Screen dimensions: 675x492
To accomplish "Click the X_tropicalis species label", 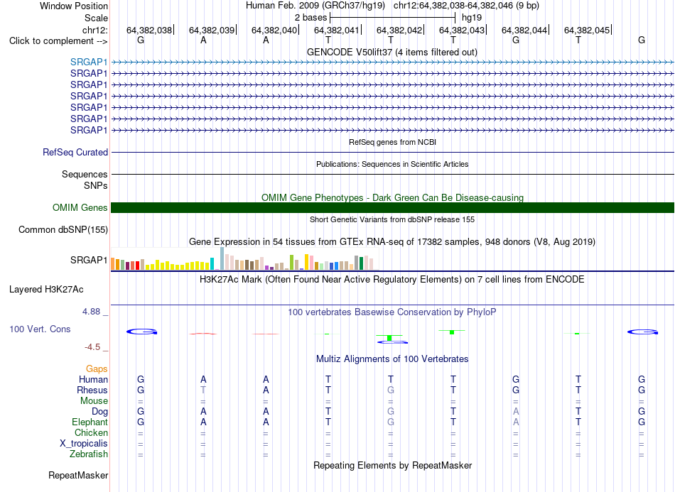I will pos(84,444).
